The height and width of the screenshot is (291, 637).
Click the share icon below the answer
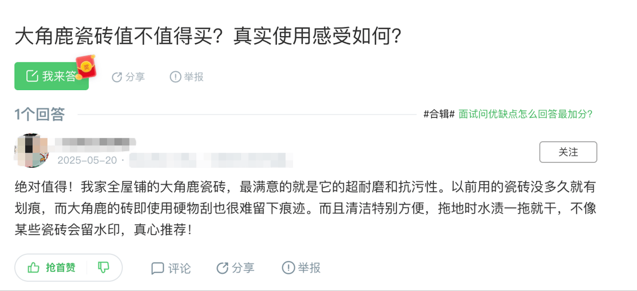(x=222, y=268)
